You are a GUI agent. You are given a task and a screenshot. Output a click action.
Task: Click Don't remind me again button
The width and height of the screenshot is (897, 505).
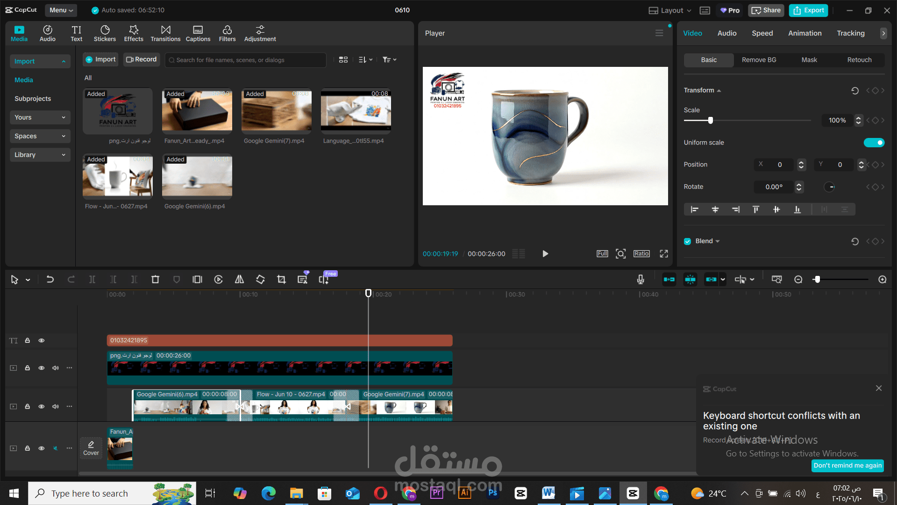pos(847,465)
